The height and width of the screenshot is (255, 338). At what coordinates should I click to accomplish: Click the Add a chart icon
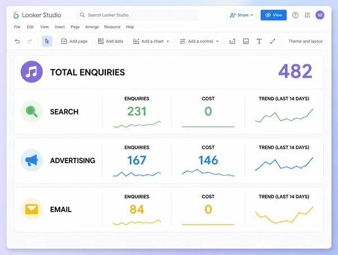coord(136,41)
